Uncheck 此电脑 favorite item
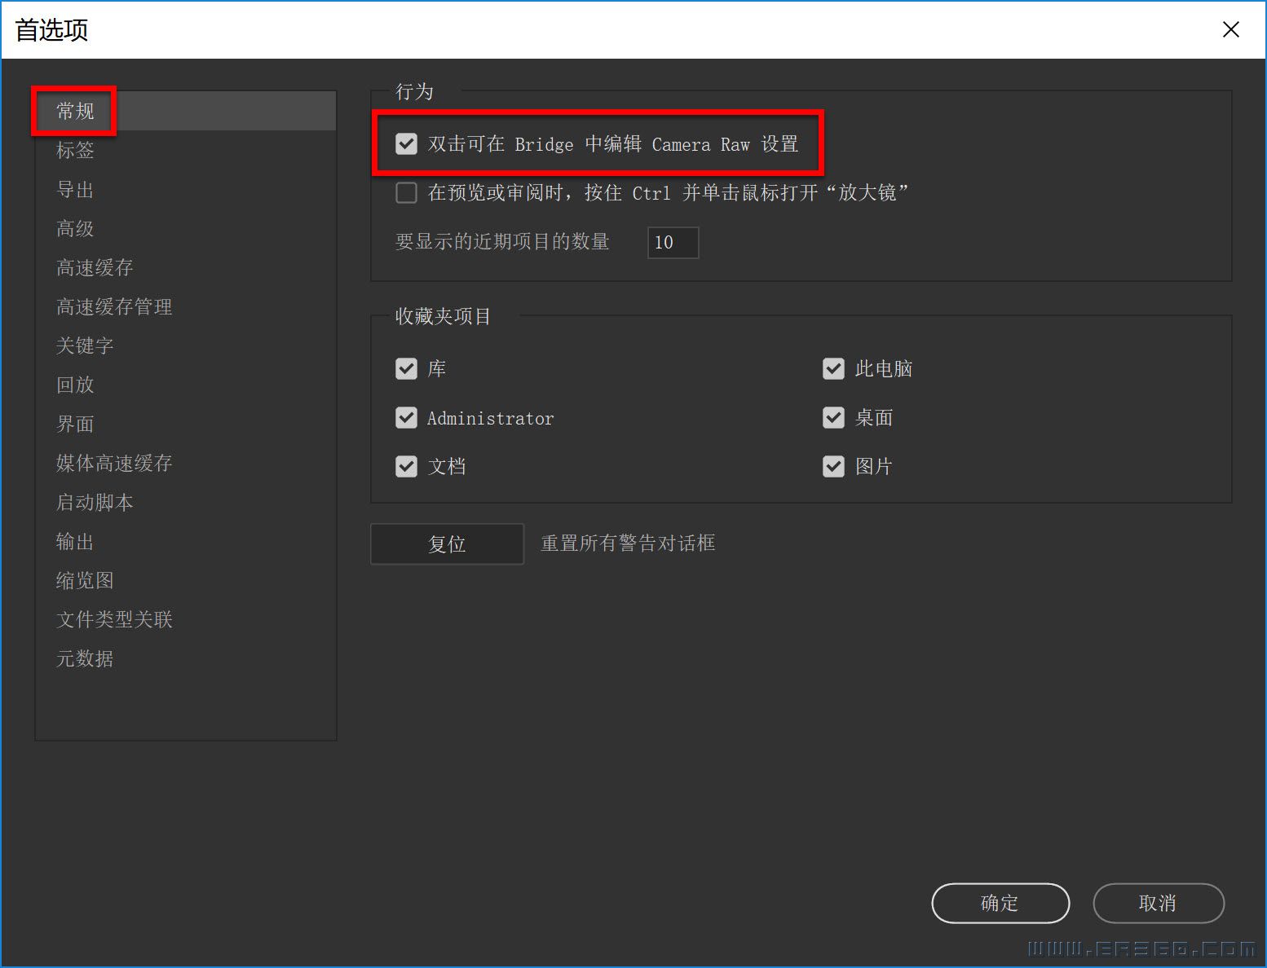The height and width of the screenshot is (968, 1267). [833, 368]
